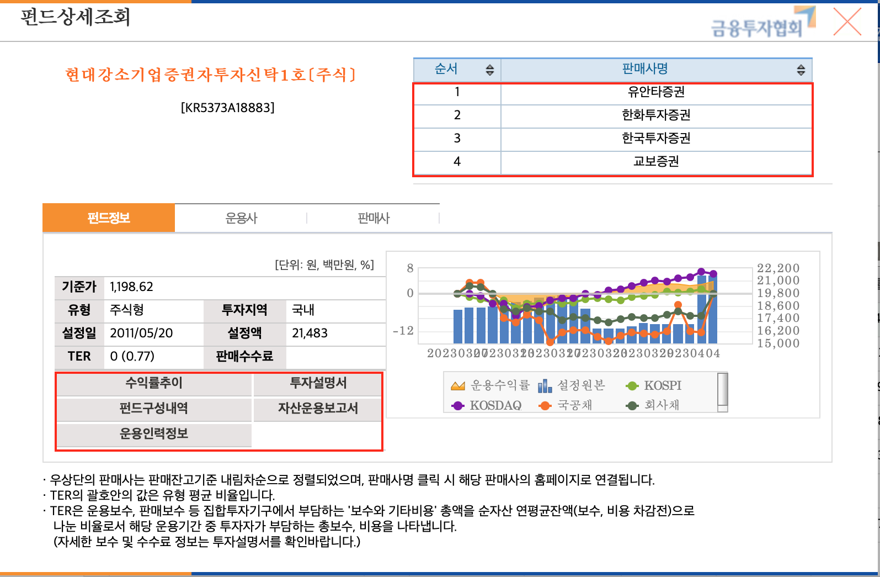Image resolution: width=880 pixels, height=577 pixels.
Task: Toggle the 운용수익률 legend icon
Action: click(x=458, y=385)
